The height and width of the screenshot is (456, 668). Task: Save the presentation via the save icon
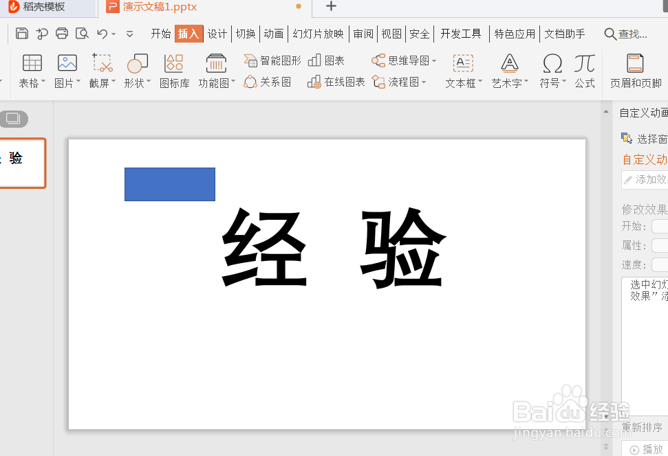(23, 32)
